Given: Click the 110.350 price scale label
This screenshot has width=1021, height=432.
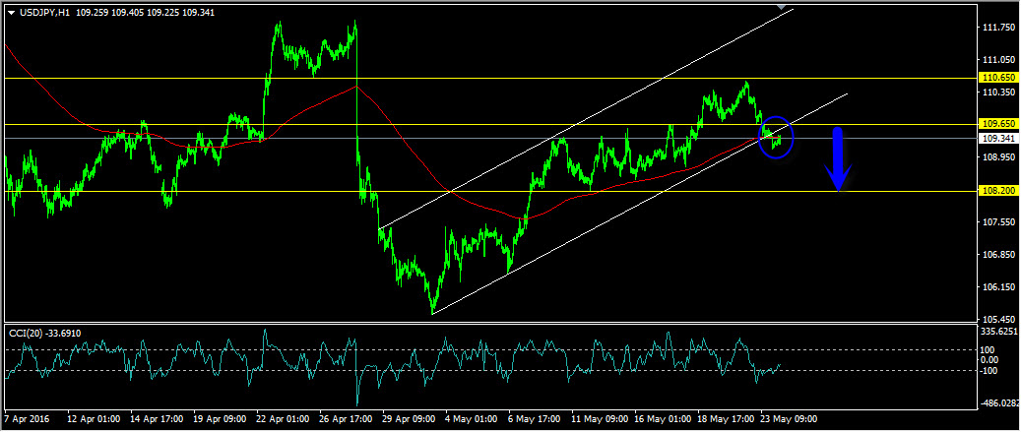Looking at the screenshot, I should tap(997, 93).
